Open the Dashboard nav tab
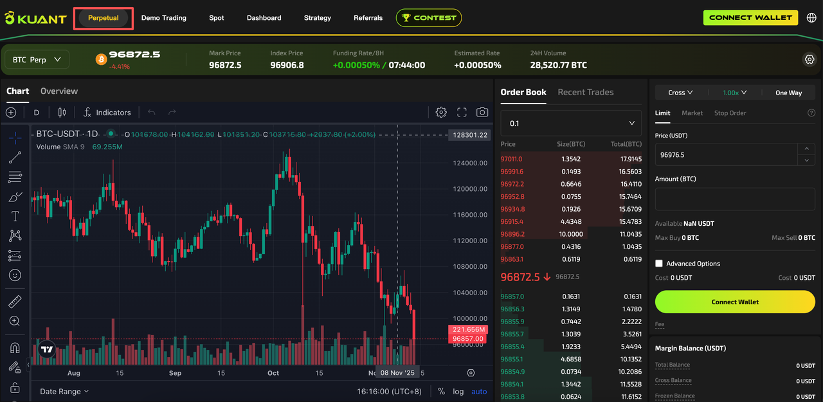Viewport: 823px width, 402px height. pos(264,18)
